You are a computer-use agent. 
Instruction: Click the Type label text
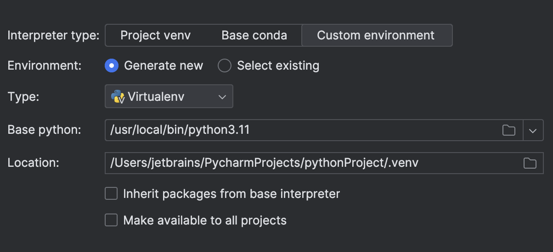(23, 96)
